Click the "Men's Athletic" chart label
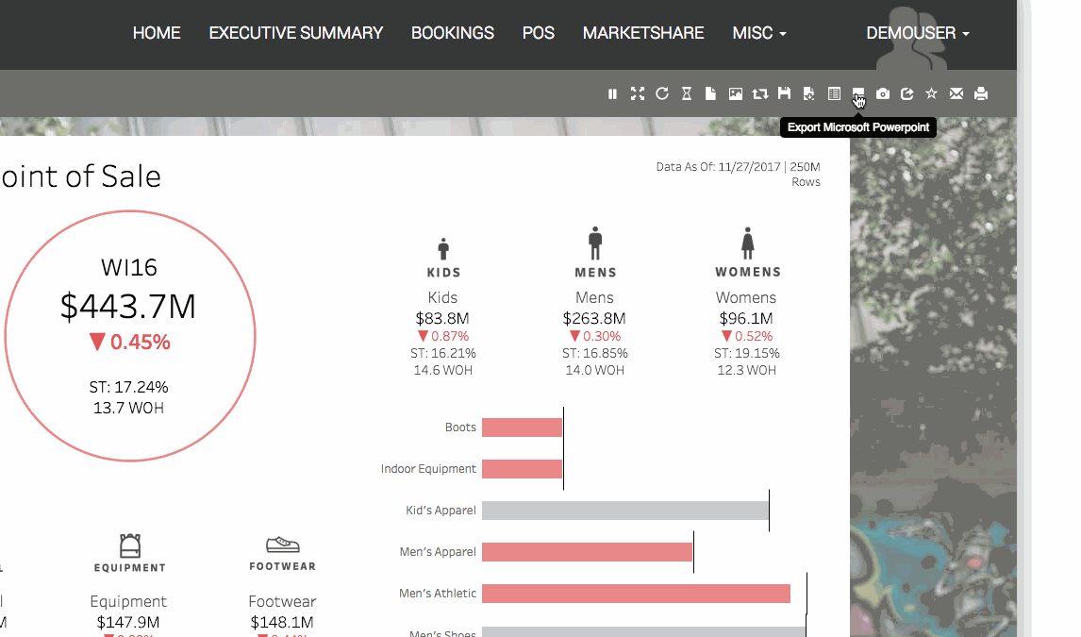This screenshot has width=1081, height=637. pos(437,593)
